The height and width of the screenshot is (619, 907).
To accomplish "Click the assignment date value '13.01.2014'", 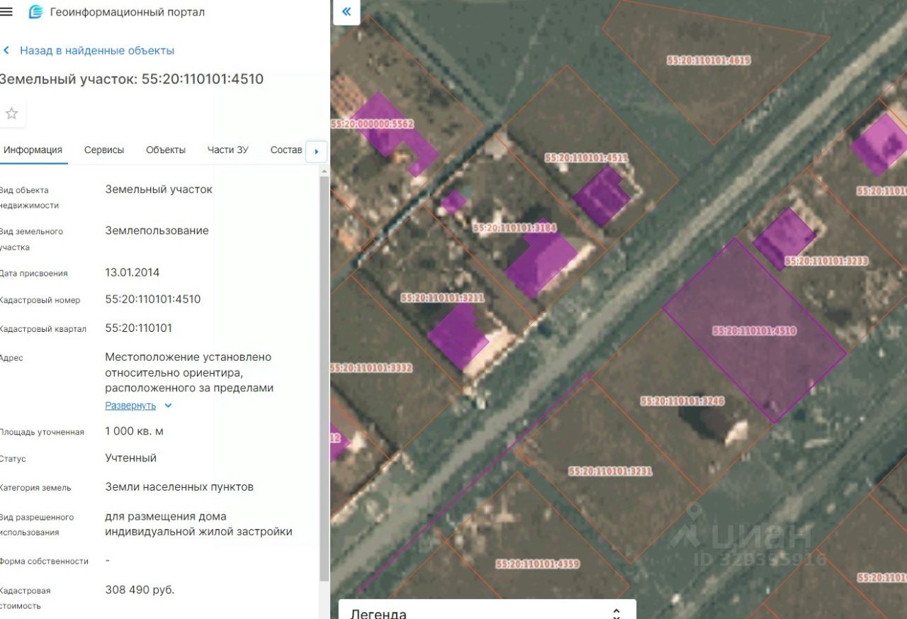I will click(133, 272).
